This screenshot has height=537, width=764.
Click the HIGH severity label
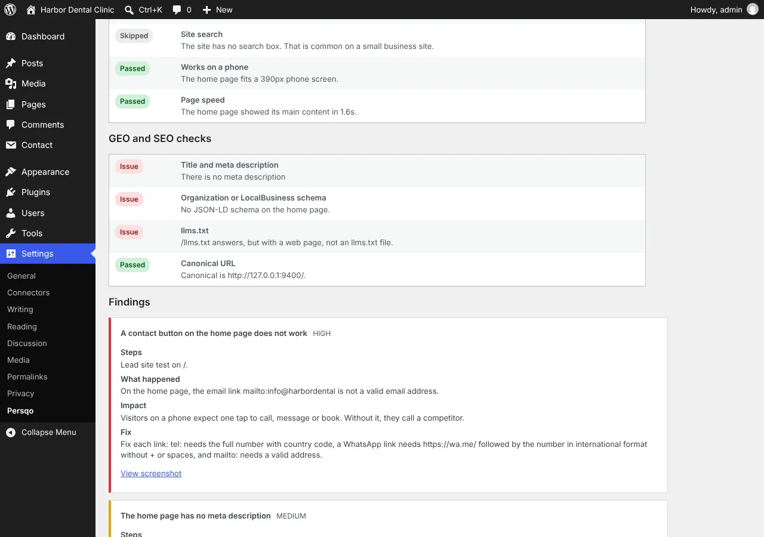(x=322, y=334)
